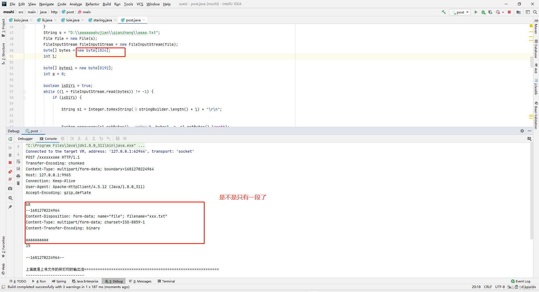Start debugging with the green bug icon
The width and height of the screenshot is (539, 292).
(483, 12)
